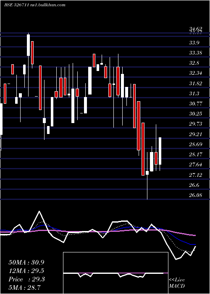Image resolution: width=210 pixels, height=294 pixels.
Task: Select the 30.77 axis label
Action: pyautogui.click(x=196, y=103)
